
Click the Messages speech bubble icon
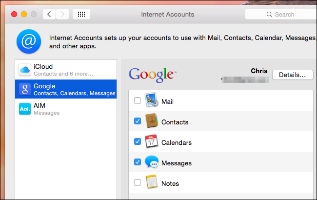152,162
